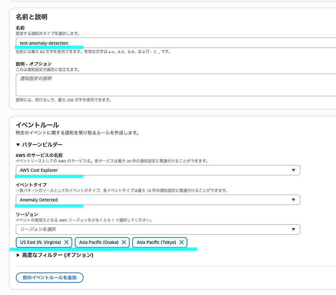Image resolution: width=336 pixels, height=295 pixels.
Task: Open Anomaly Detected event type dropdown
Action: [x=158, y=200]
